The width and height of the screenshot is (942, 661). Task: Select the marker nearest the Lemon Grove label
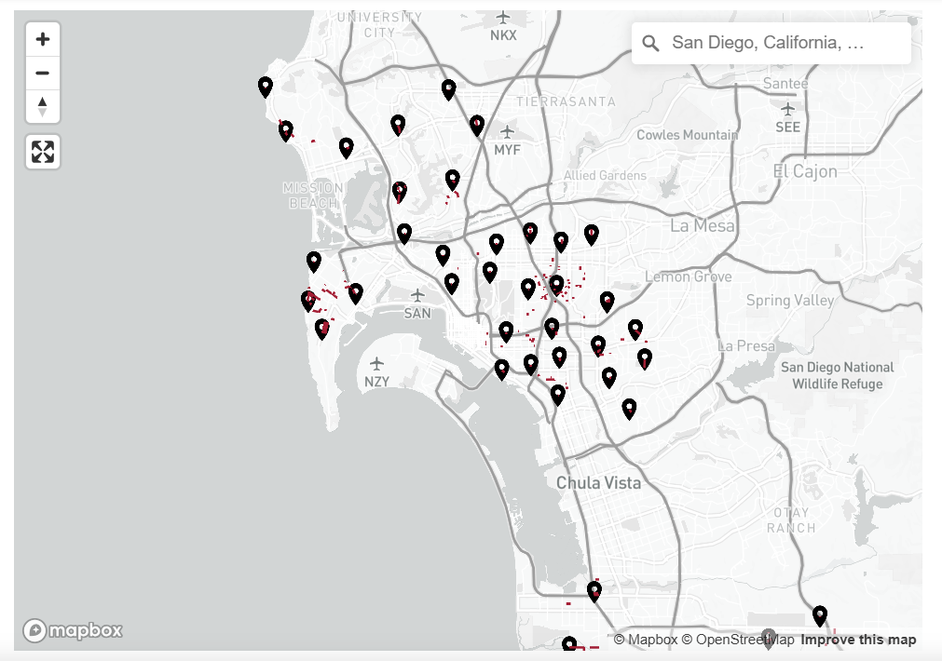coord(608,302)
